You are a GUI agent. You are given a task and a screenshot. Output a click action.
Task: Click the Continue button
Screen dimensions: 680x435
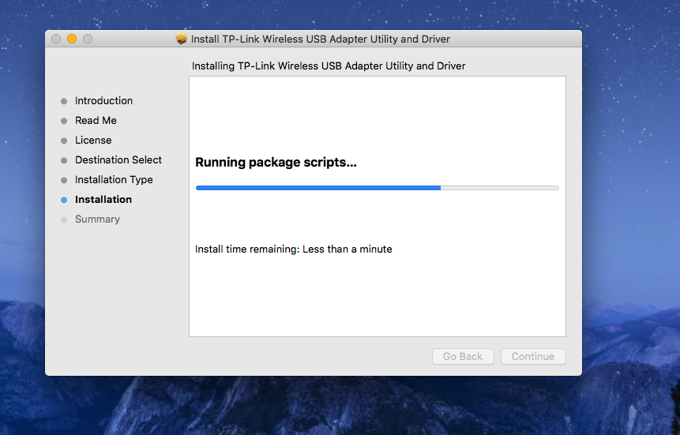533,357
